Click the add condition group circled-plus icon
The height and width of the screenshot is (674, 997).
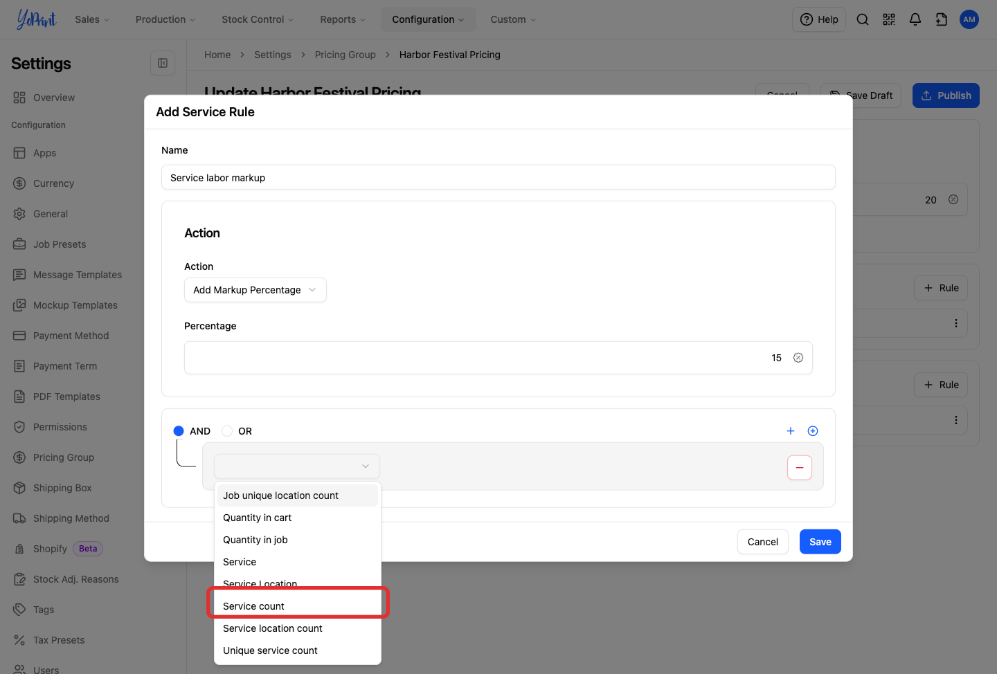coord(813,431)
